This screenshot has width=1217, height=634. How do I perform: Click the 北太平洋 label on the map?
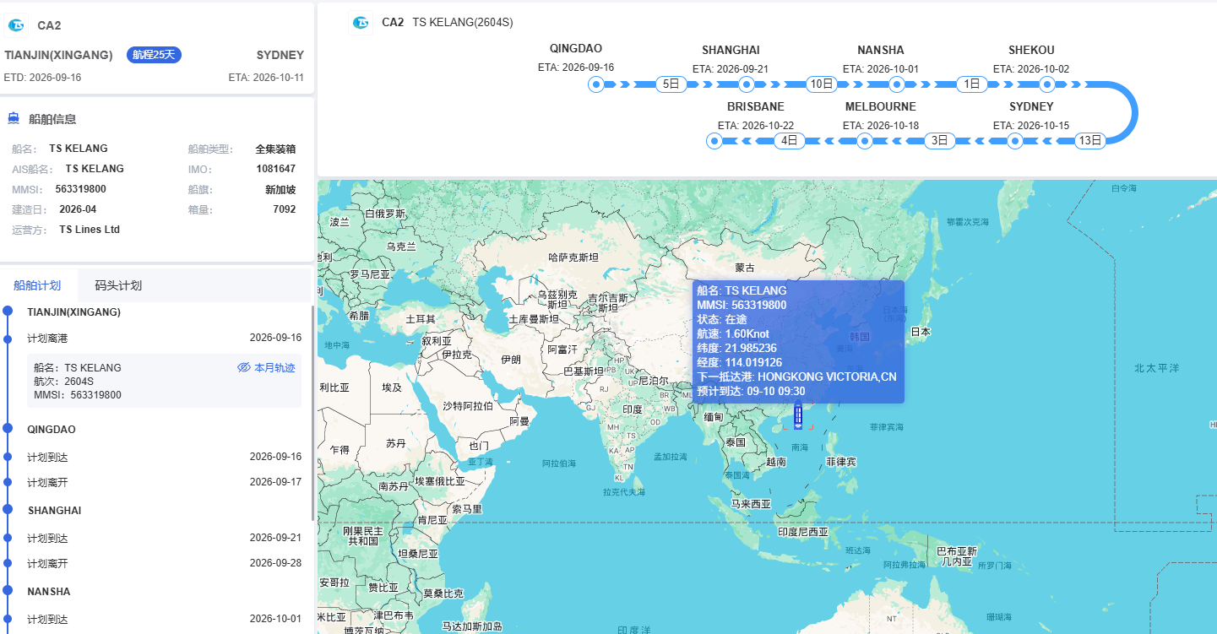pos(1156,368)
